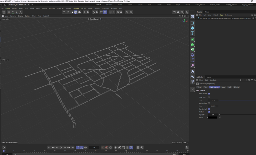Open the Mode menu in Attributes manager
Image resolution: width=256 pixels, height=155 pixels.
[x=201, y=80]
